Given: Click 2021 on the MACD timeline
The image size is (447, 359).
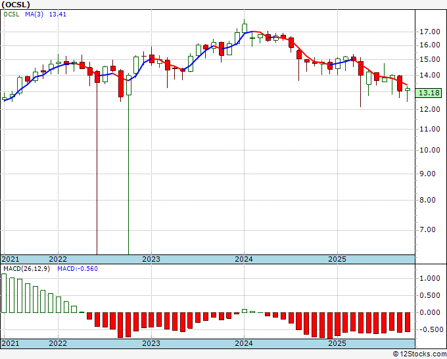Looking at the screenshot, I should 11,343.
